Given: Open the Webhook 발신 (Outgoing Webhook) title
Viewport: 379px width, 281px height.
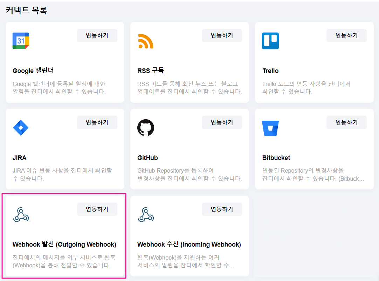Looking at the screenshot, I should click(x=64, y=245).
